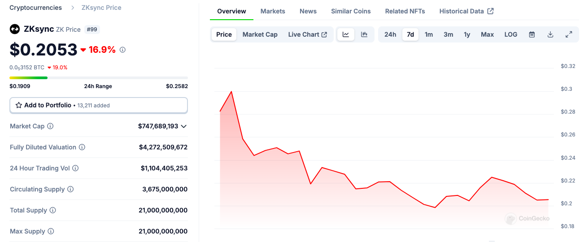
Task: Select the 7d time range
Action: pyautogui.click(x=410, y=34)
